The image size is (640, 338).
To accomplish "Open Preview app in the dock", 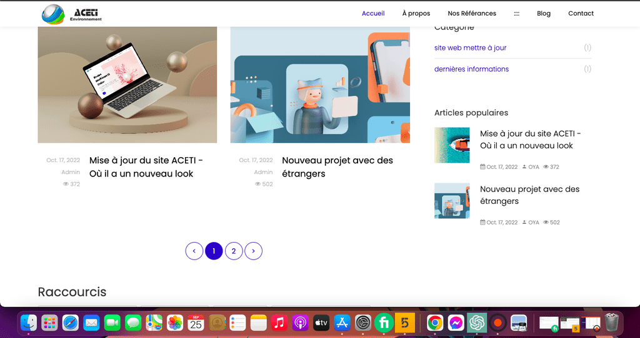I will click(519, 323).
